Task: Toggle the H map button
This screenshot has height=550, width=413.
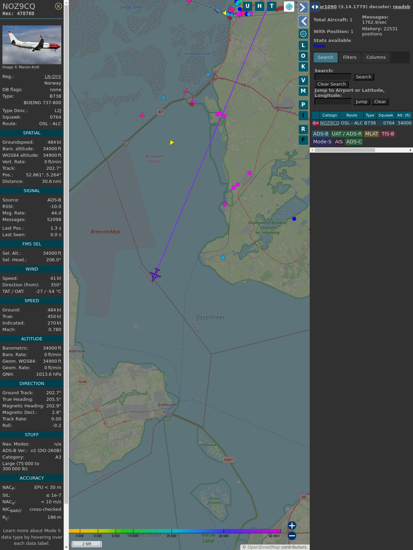Action: click(260, 6)
